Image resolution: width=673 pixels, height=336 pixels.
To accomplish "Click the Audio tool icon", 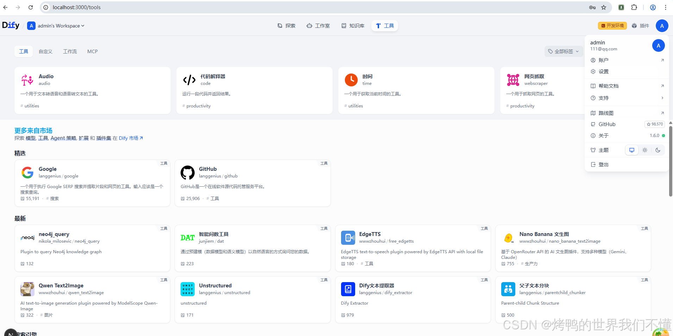I will click(27, 80).
